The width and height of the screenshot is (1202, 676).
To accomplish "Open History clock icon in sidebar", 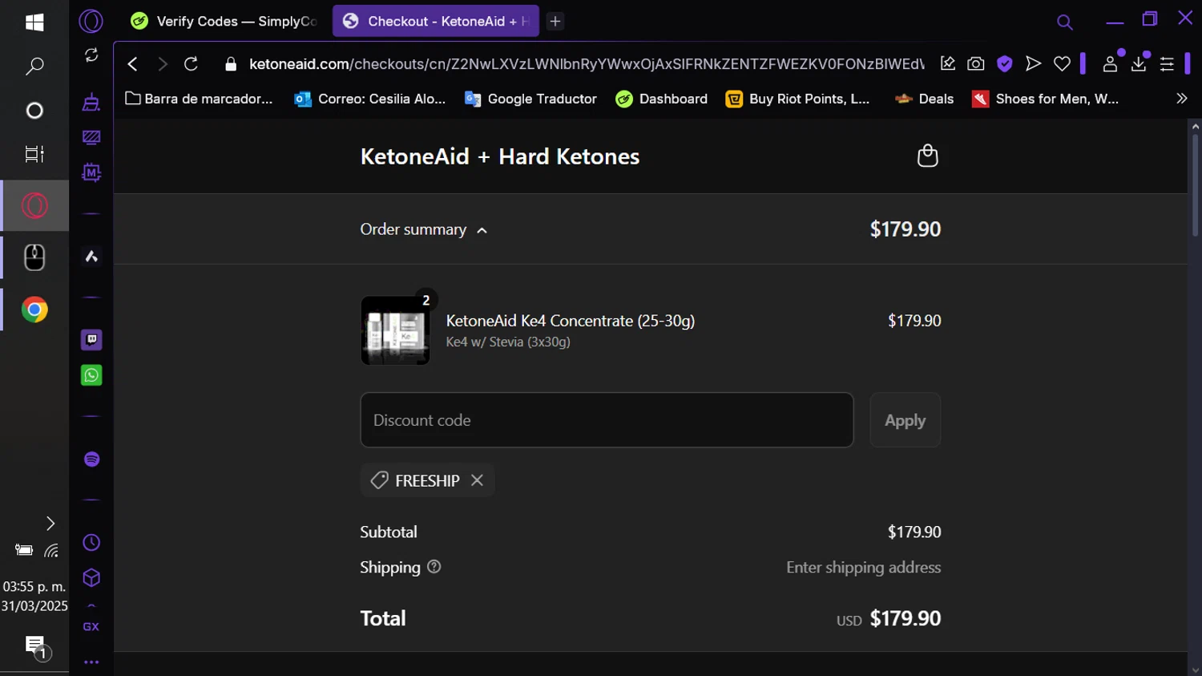I will coord(91,543).
